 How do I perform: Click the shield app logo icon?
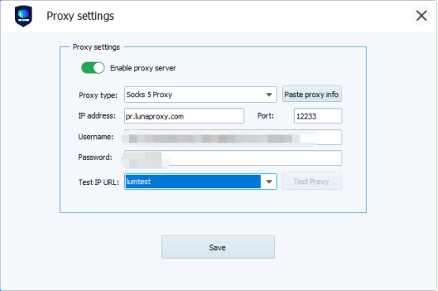(x=23, y=16)
